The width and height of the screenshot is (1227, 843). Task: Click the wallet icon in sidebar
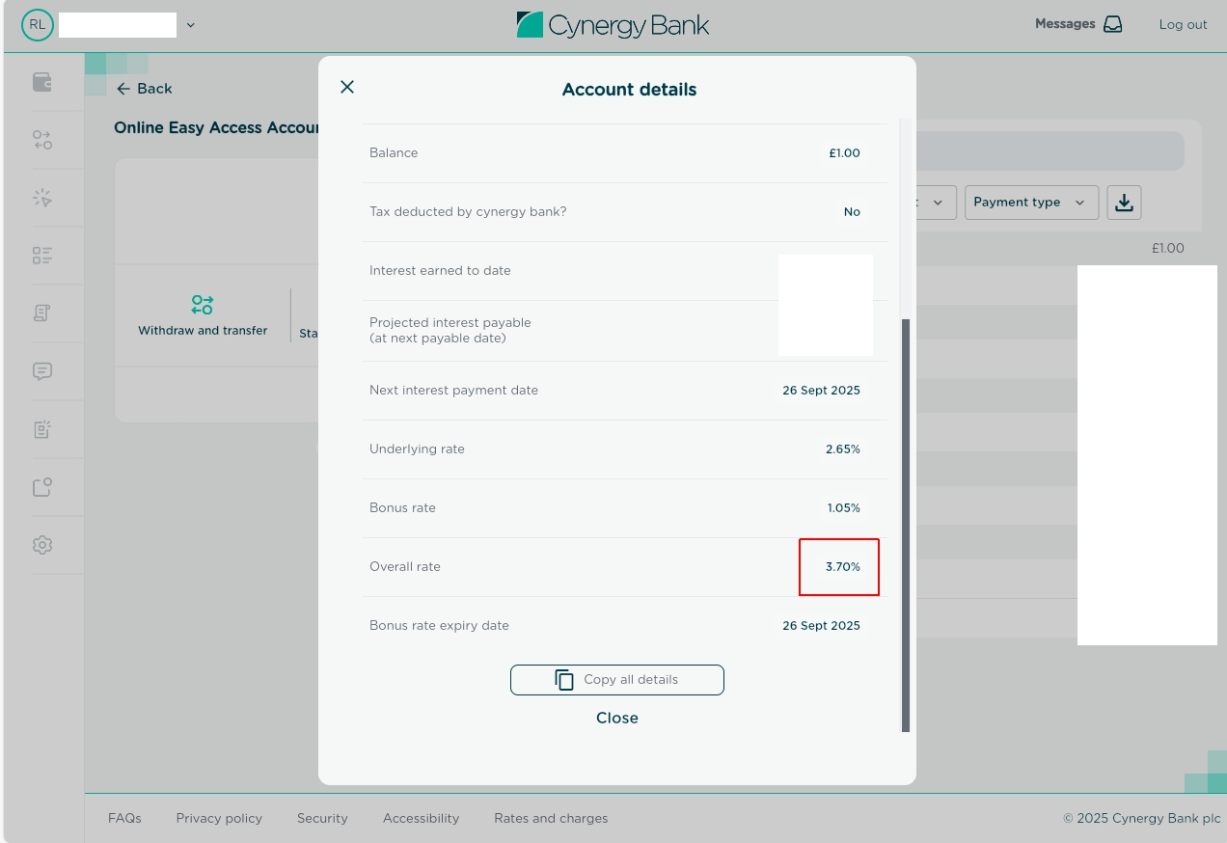pos(42,82)
